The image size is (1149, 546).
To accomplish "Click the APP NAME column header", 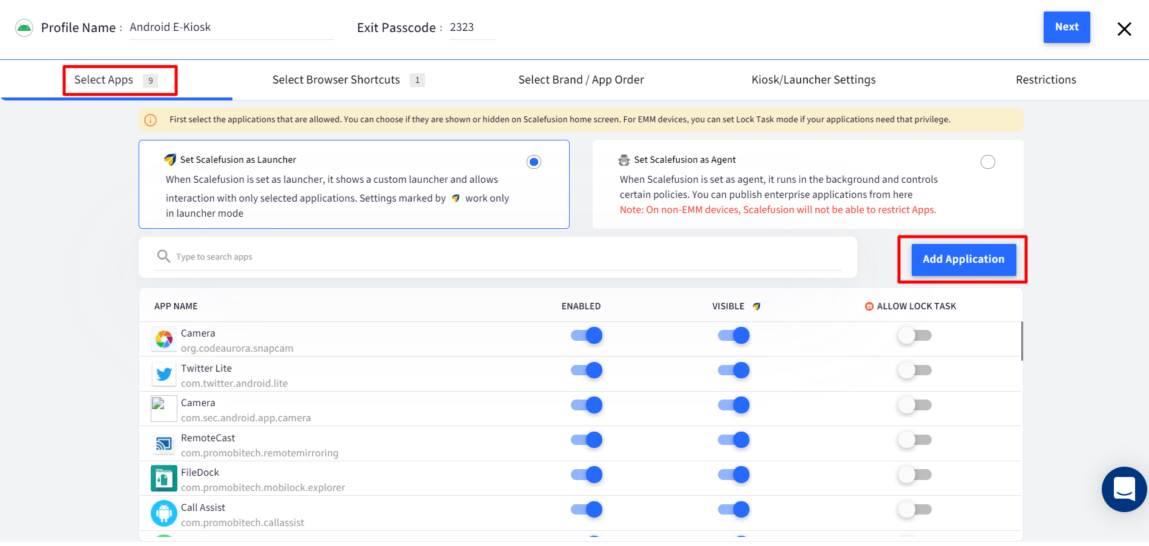I will click(176, 306).
